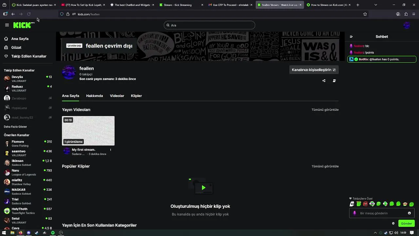Pick the angry red face emote
This screenshot has width=419, height=236.
365,204
